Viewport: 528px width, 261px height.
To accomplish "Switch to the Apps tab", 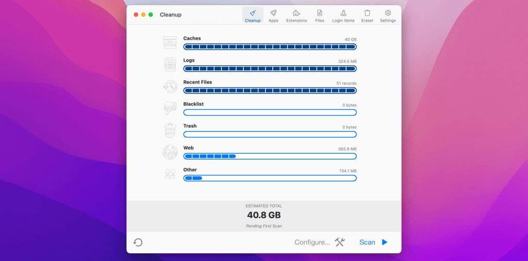I will tap(273, 15).
